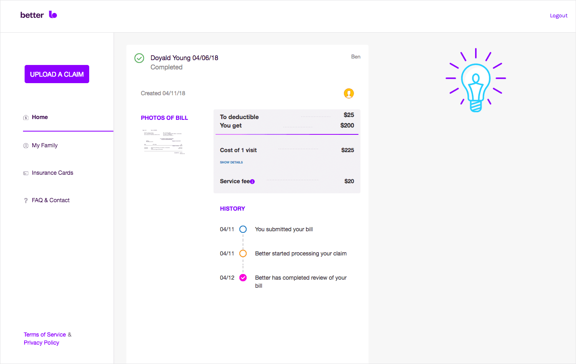Open the HISTORY section
576x364 pixels.
click(x=232, y=209)
